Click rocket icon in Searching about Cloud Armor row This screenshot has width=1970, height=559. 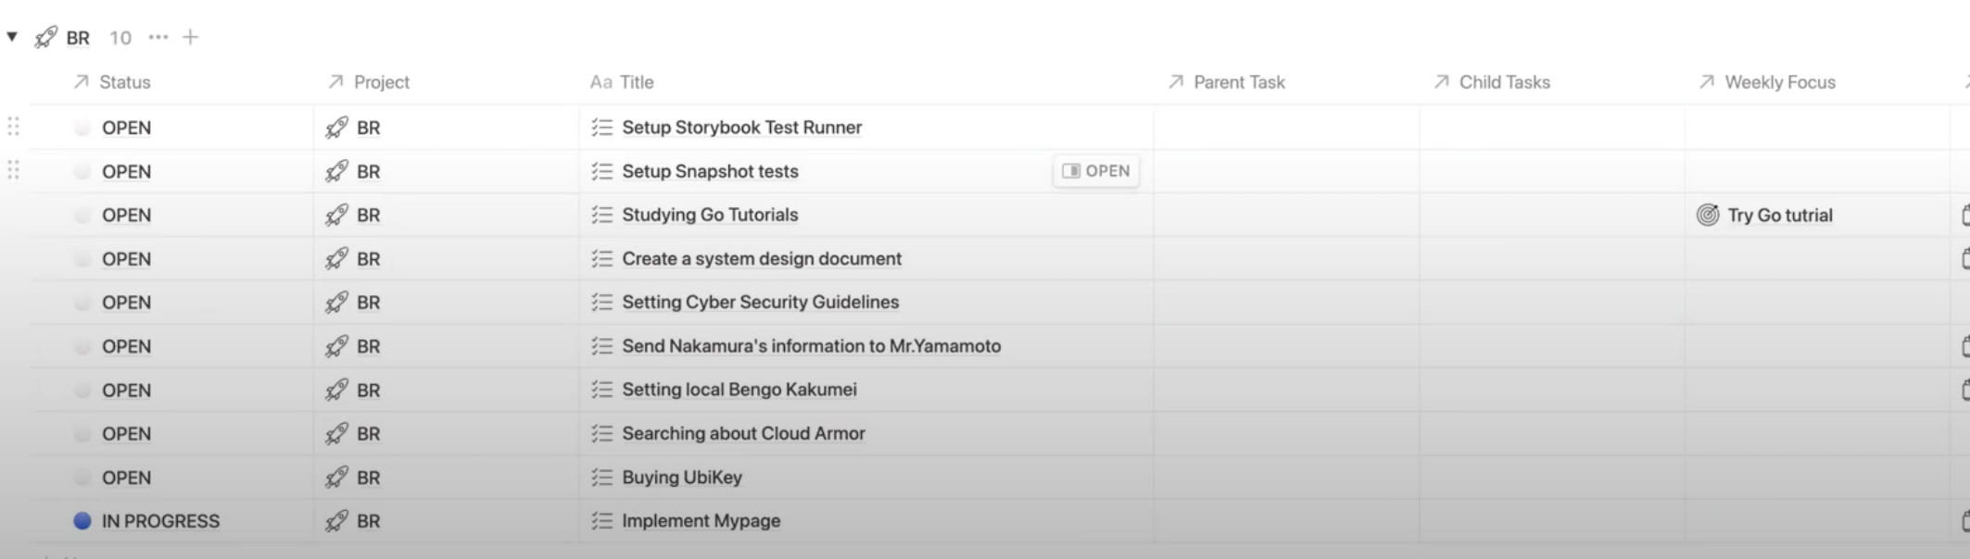tap(337, 434)
